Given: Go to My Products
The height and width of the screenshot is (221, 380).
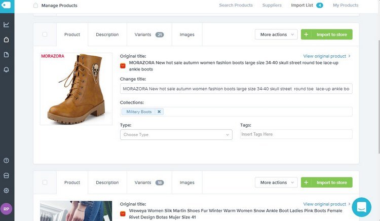Looking at the screenshot, I should point(346,5).
